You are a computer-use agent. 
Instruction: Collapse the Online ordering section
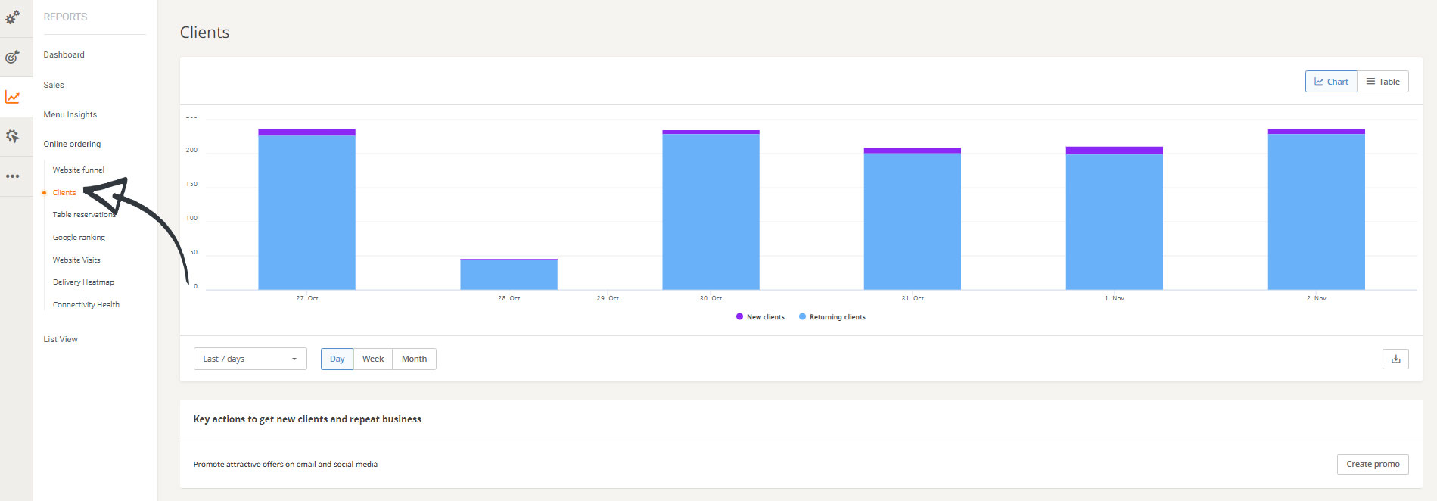pos(72,144)
